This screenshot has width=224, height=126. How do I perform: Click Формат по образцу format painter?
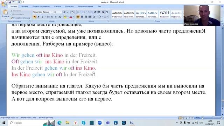point(21,18)
